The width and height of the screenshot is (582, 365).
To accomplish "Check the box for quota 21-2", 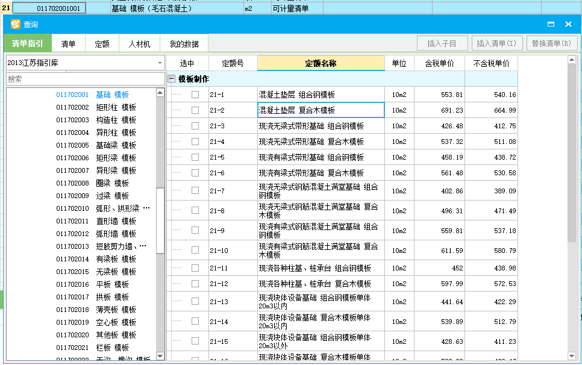I will [195, 110].
